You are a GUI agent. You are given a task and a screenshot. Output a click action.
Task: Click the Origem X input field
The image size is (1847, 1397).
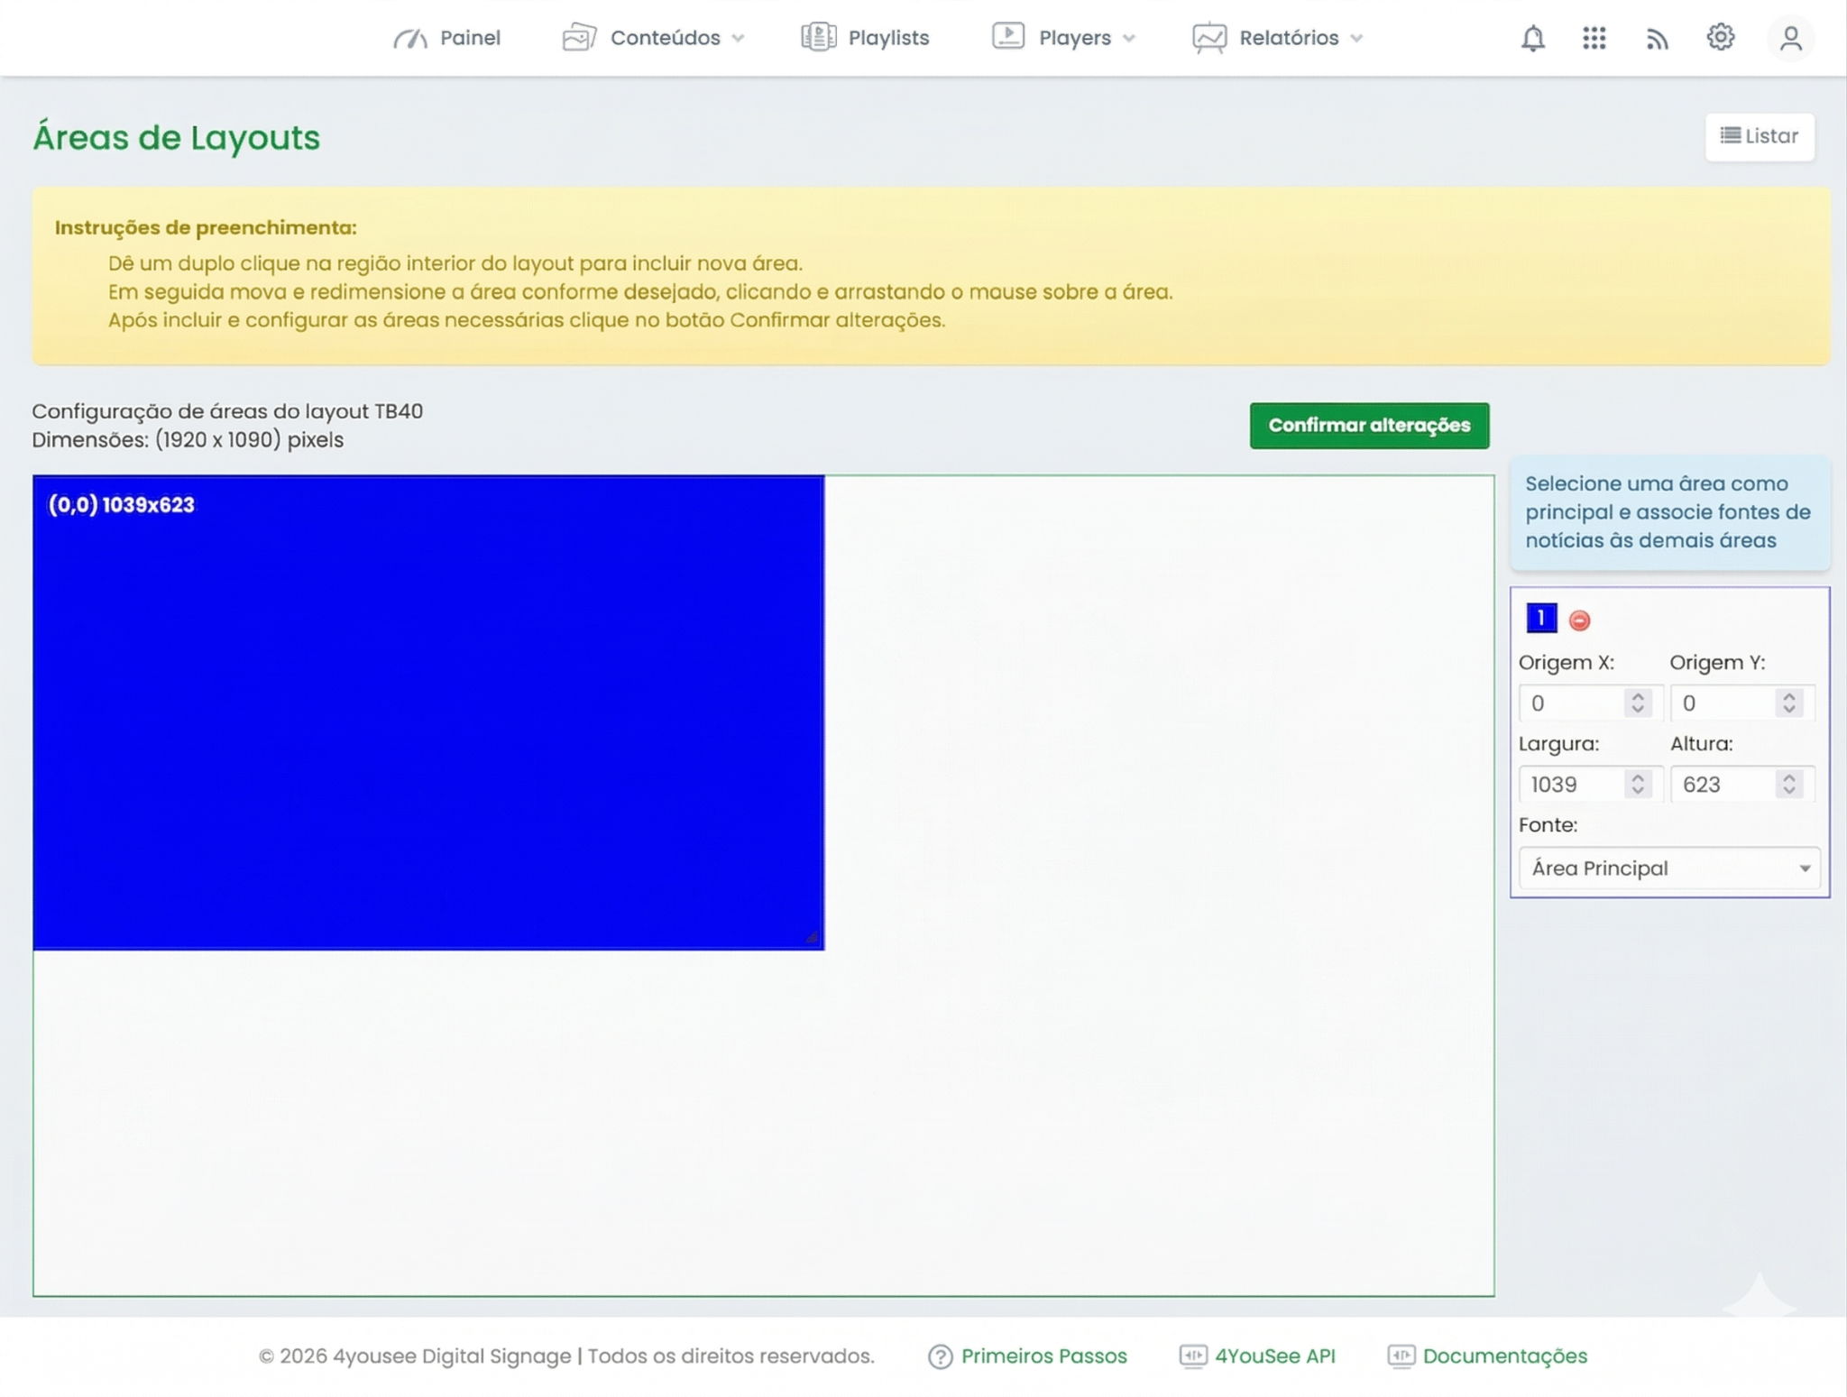(1573, 703)
